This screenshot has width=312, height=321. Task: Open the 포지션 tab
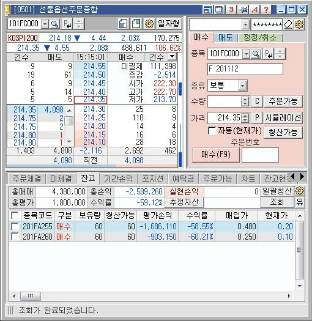152,179
